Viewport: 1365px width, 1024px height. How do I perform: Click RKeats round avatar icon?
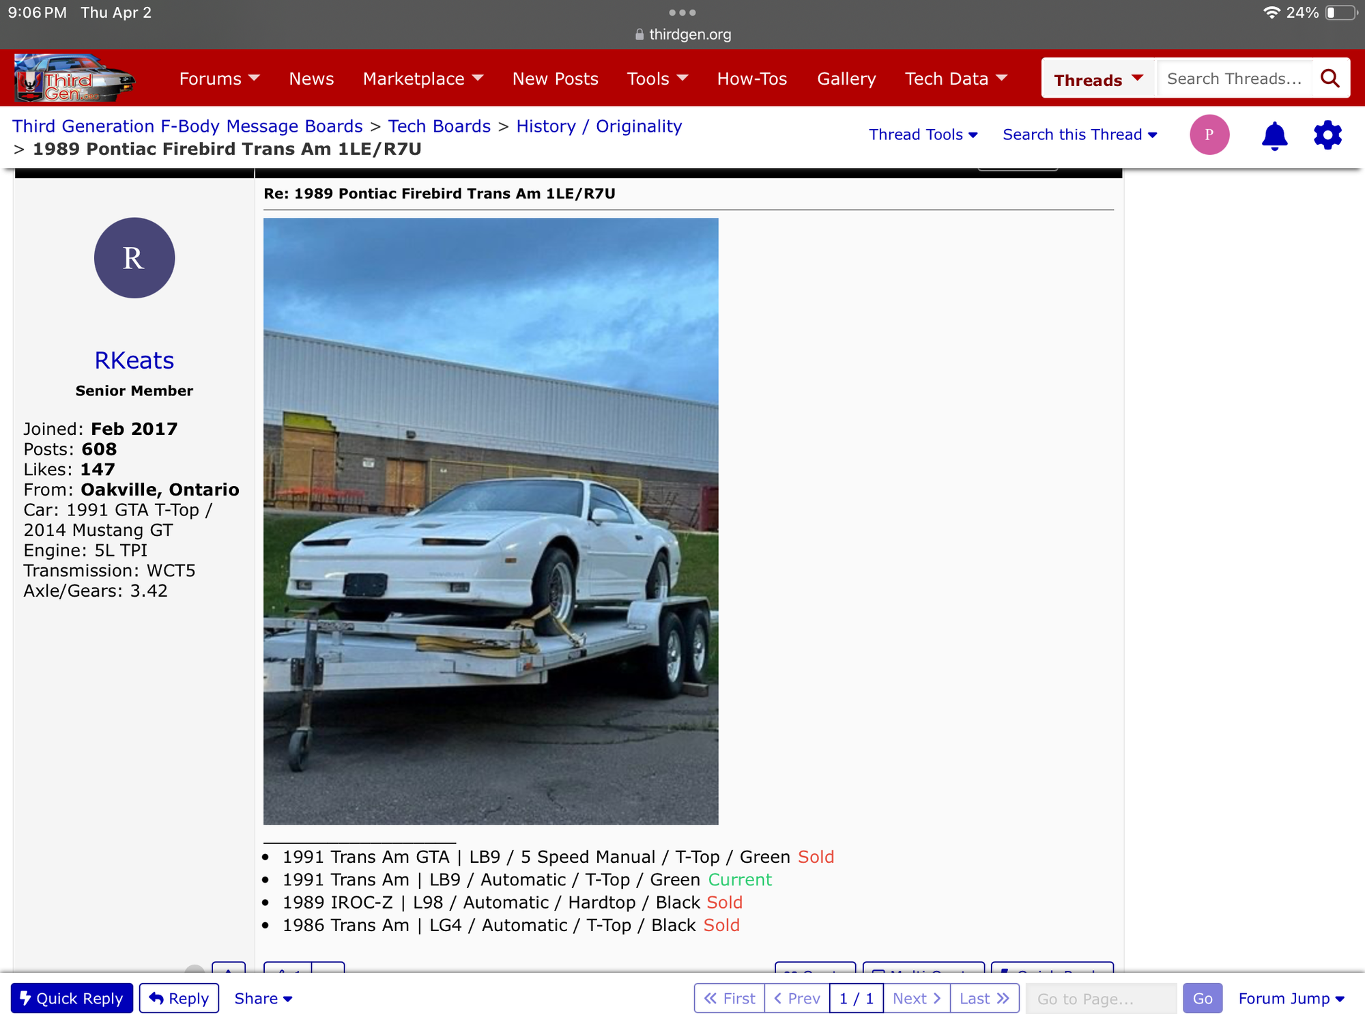(x=134, y=258)
